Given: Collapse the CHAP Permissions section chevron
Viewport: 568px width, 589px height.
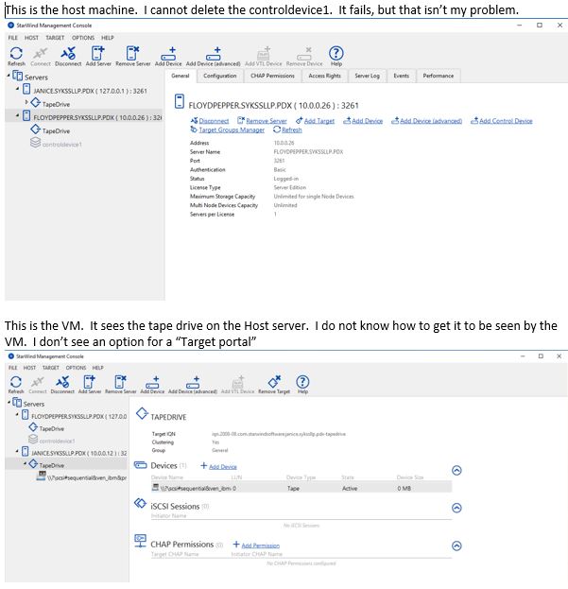Looking at the screenshot, I should (456, 546).
